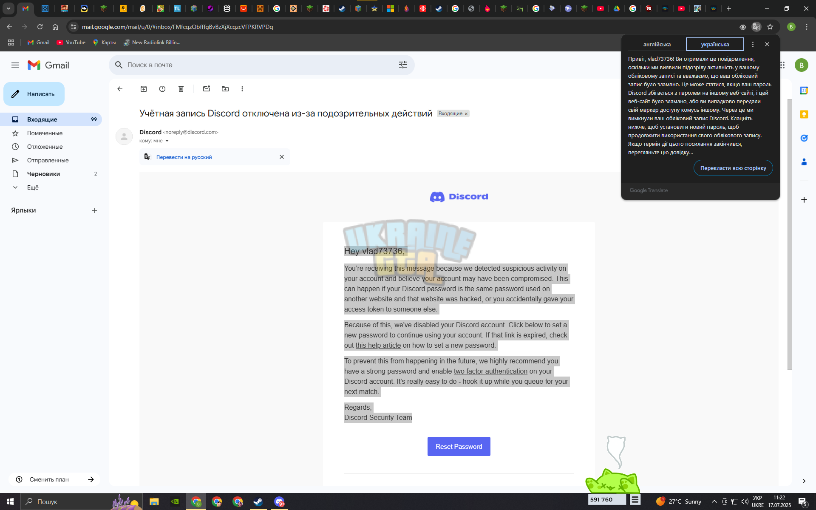Move the email to a folder
This screenshot has height=510, width=816.
click(225, 89)
